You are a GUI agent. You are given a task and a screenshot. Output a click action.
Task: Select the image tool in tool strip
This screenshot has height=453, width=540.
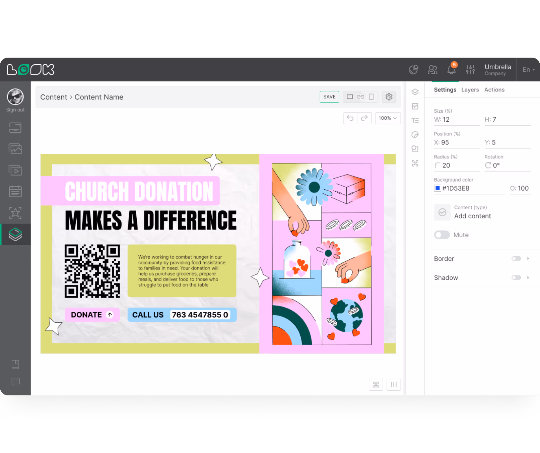415,106
